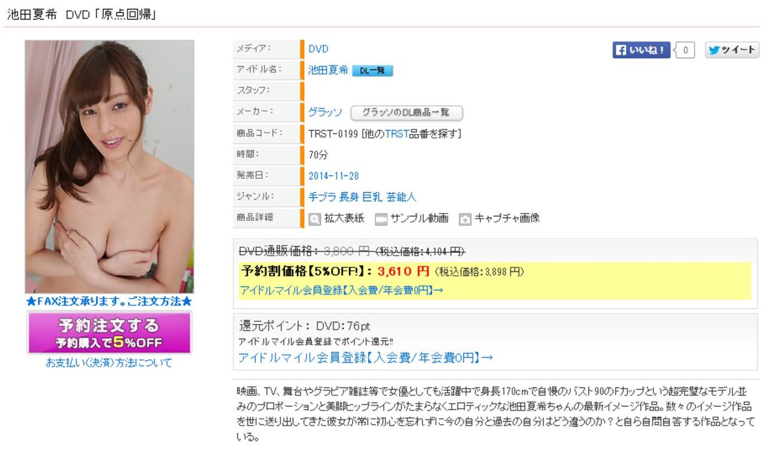Click the TRST product code search link
Image resolution: width=765 pixels, height=449 pixels.
(396, 134)
